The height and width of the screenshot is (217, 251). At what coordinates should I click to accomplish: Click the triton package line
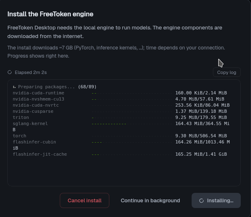coord(120,117)
